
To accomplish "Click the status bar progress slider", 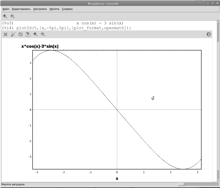I will coord(181,184).
